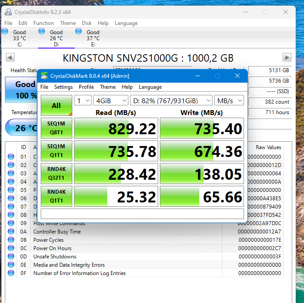
Task: Click the 382 count power on field
Action: tap(270, 102)
